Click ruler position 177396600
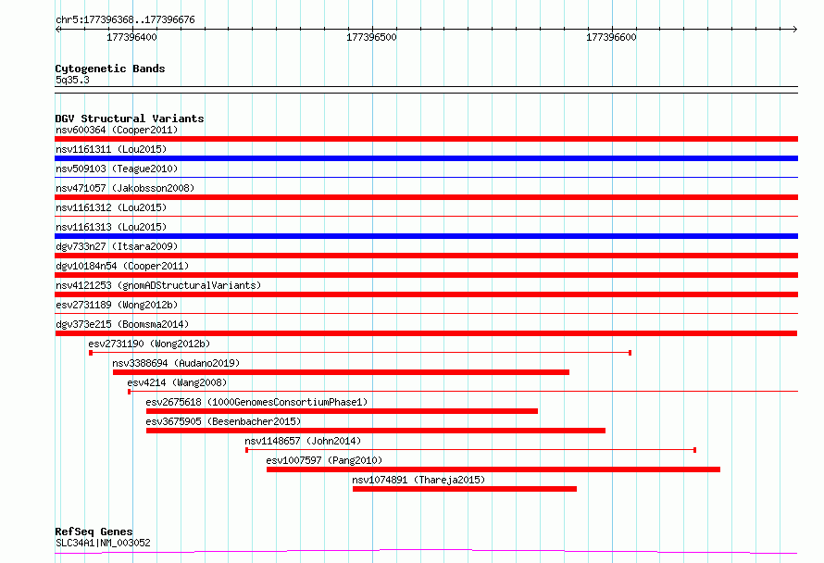The height and width of the screenshot is (563, 824). click(611, 37)
